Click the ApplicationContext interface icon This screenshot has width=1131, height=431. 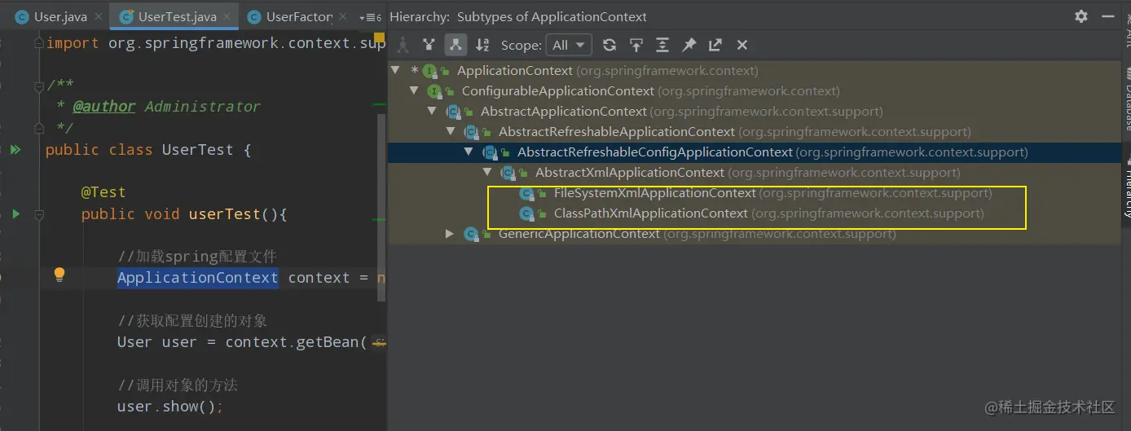tap(429, 71)
